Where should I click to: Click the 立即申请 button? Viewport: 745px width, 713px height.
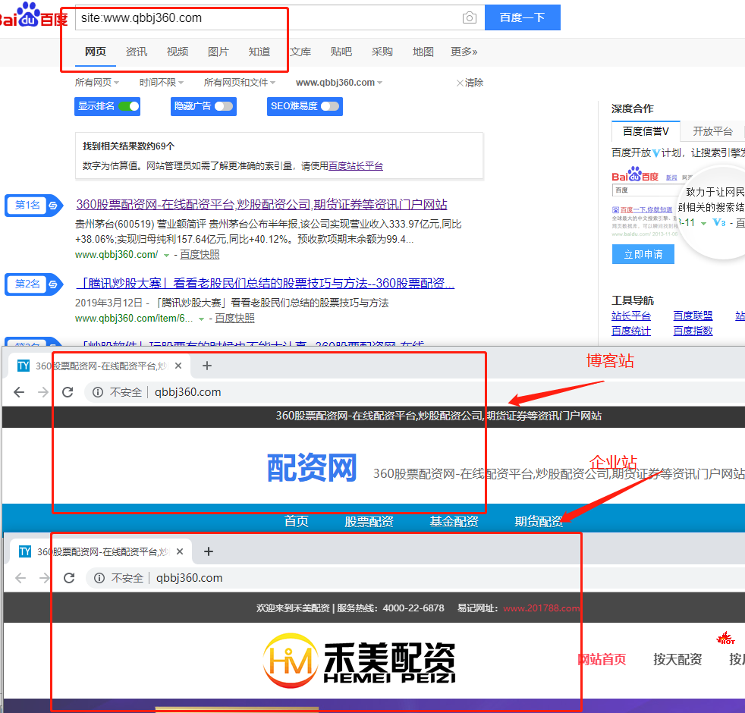(643, 254)
